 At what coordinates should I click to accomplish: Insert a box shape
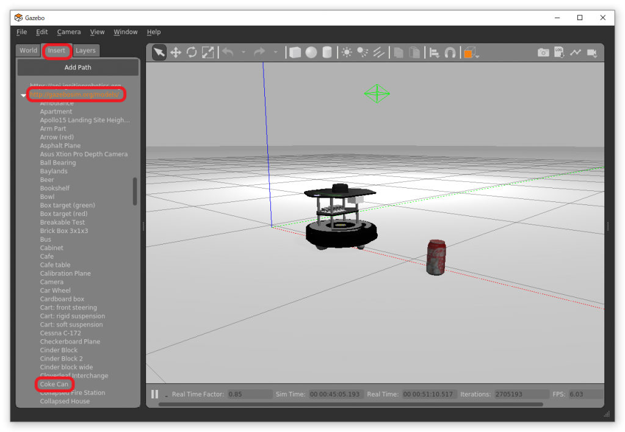pyautogui.click(x=295, y=52)
